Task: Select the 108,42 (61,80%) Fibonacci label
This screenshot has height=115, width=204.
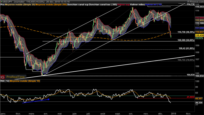Action: (187, 48)
